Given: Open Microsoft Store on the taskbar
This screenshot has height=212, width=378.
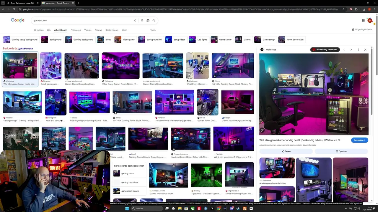Looking at the screenshot, I should tap(186, 208).
